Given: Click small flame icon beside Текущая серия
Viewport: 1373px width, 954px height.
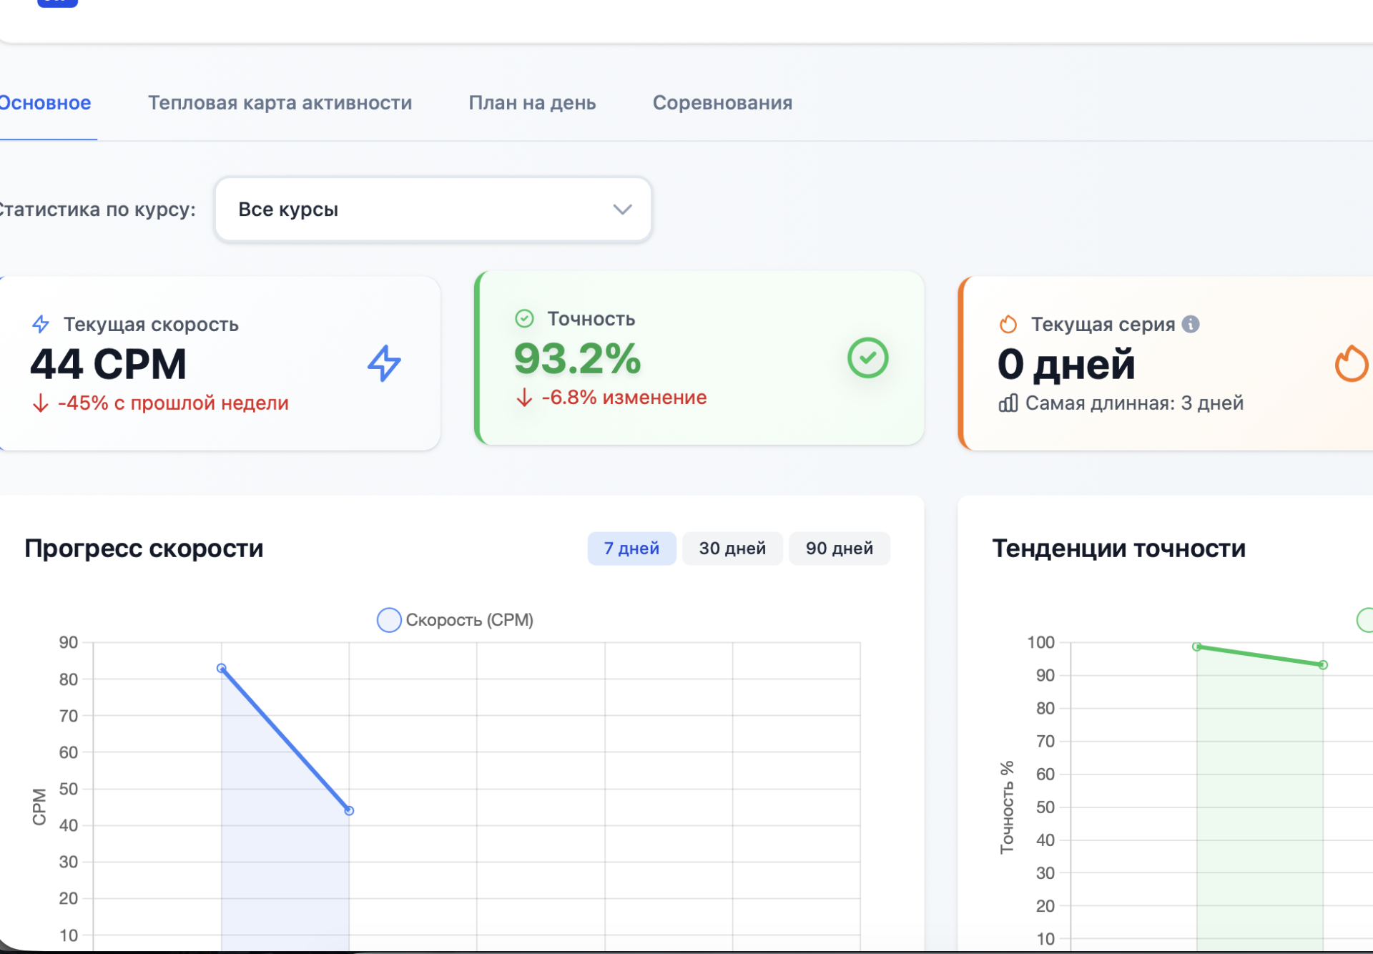Looking at the screenshot, I should tap(1008, 324).
